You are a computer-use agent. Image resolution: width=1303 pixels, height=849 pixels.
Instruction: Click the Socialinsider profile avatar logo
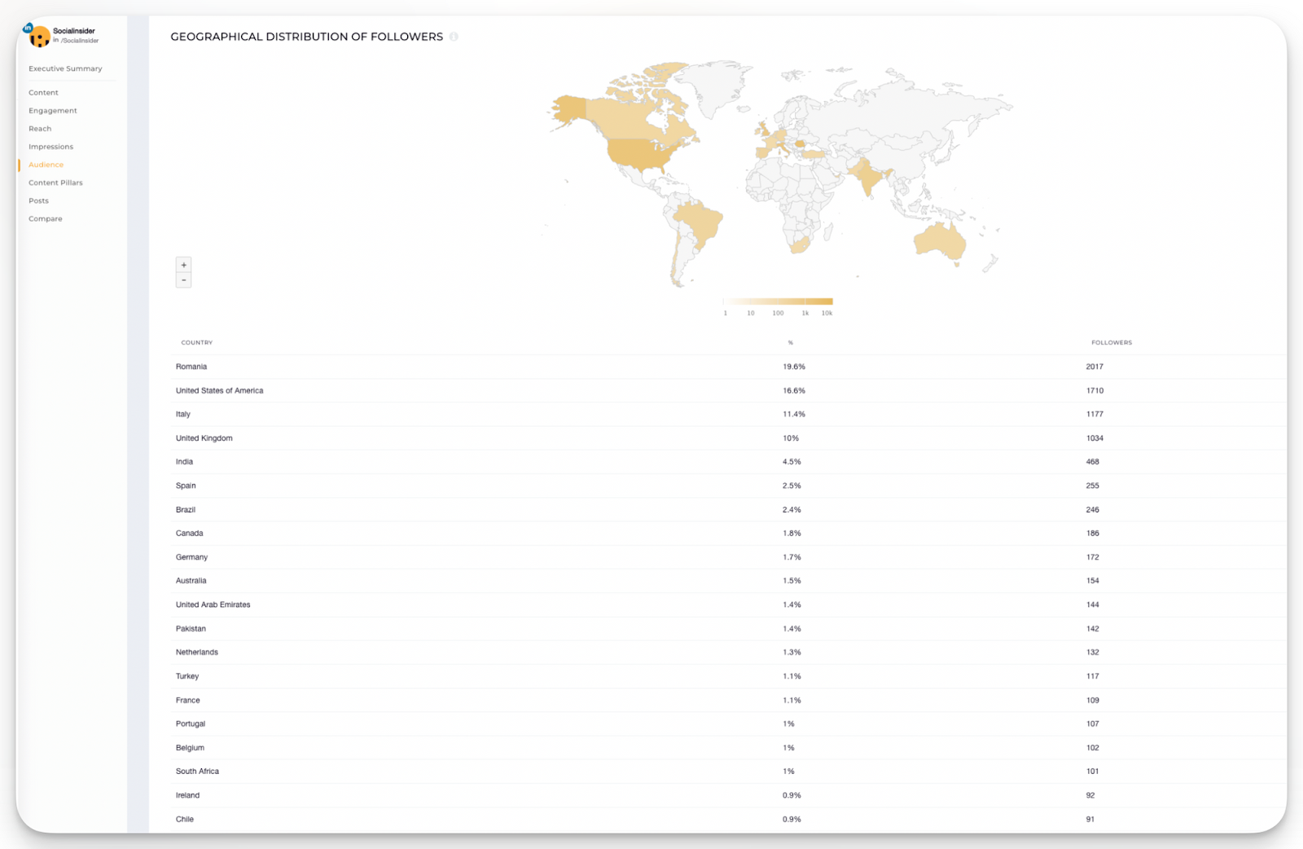coord(38,36)
